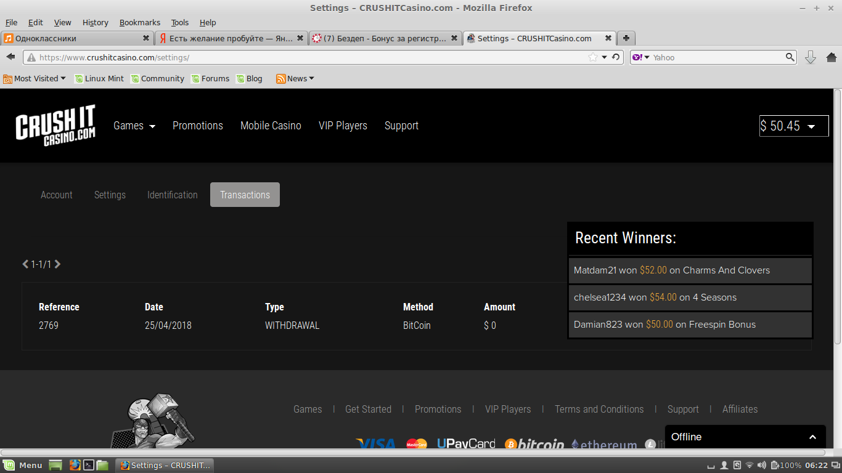Viewport: 842px width, 473px height.
Task: Open Affiliates footer link
Action: tap(740, 409)
